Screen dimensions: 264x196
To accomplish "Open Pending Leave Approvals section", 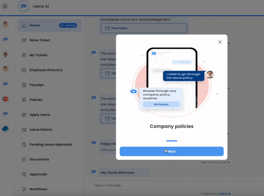I will point(51,145).
